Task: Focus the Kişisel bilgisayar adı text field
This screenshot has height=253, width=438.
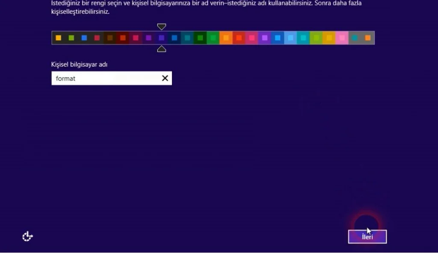Action: 105,78
